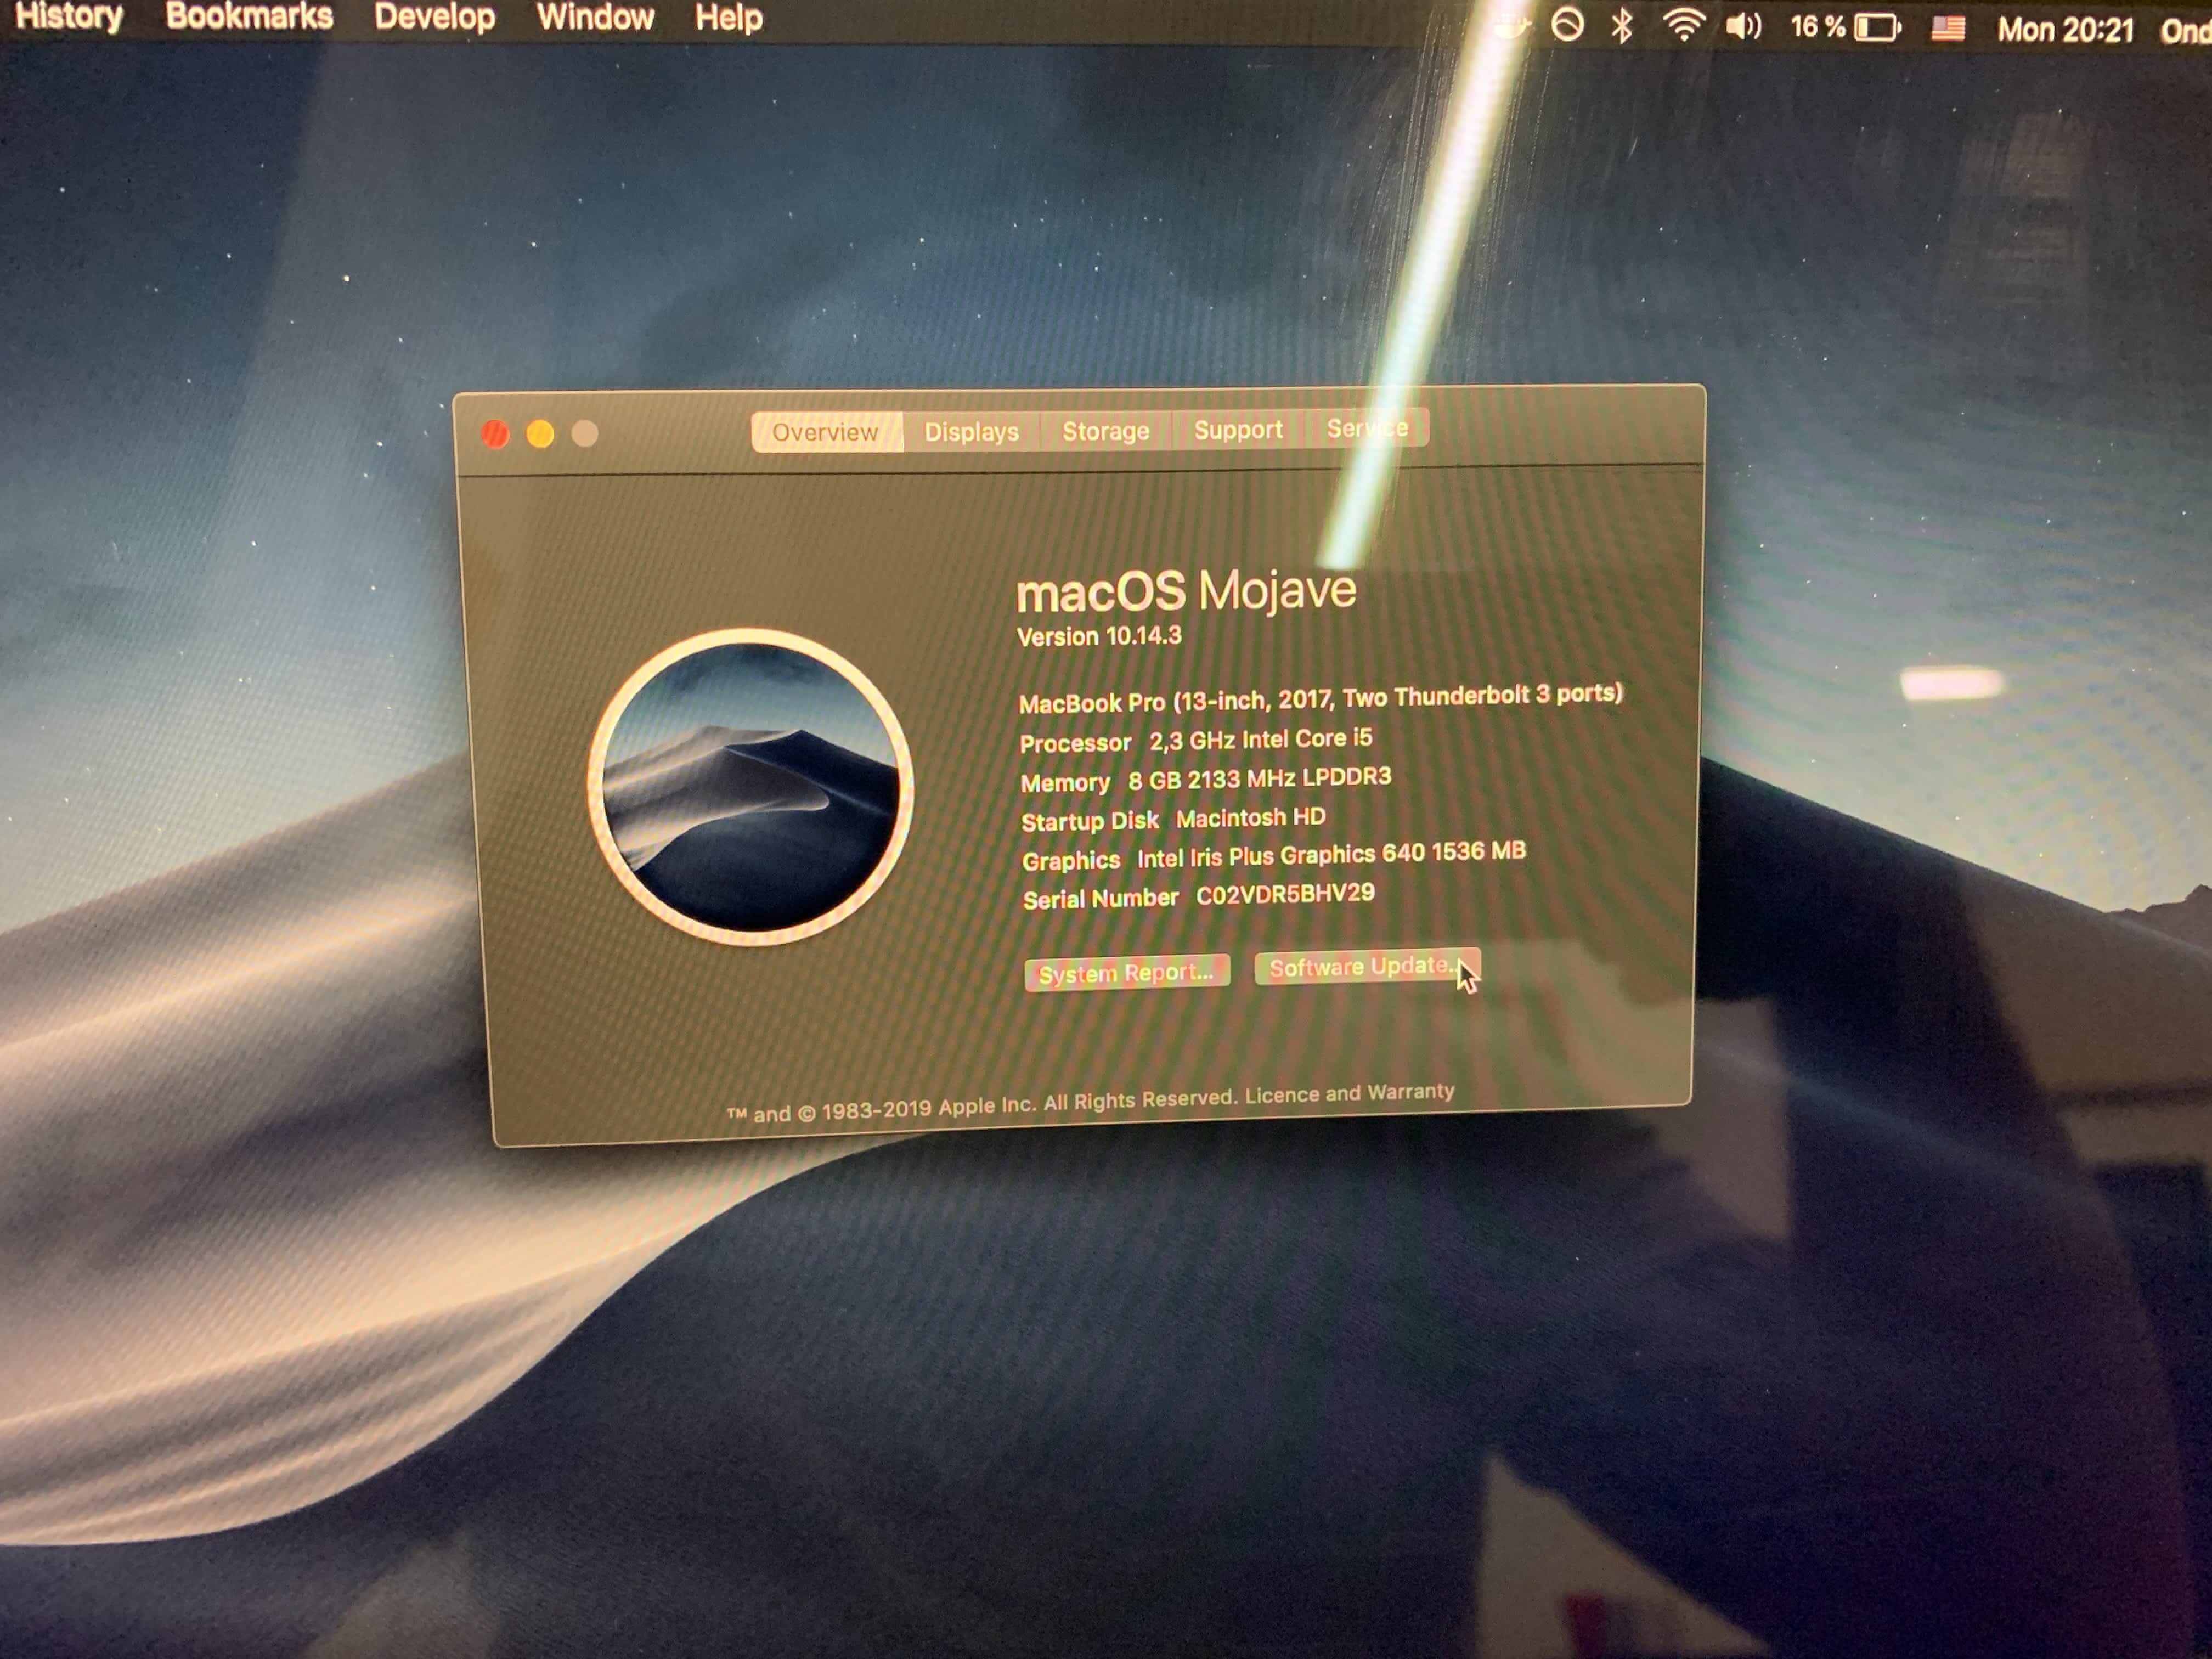Click the Bluetooth menu bar icon
Viewport: 2212px width, 1659px height.
(x=1621, y=25)
